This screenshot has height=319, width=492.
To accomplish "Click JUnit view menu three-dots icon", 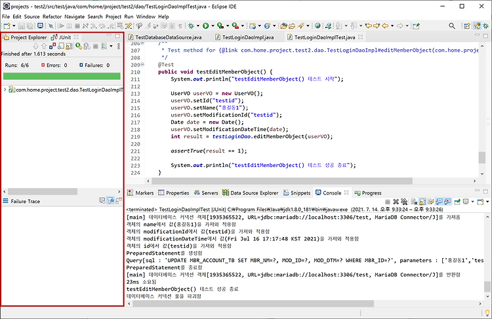I will (119, 46).
